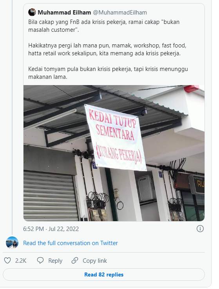Click the avatar beside Read the full conversation
This screenshot has width=219, height=289.
coord(12,243)
